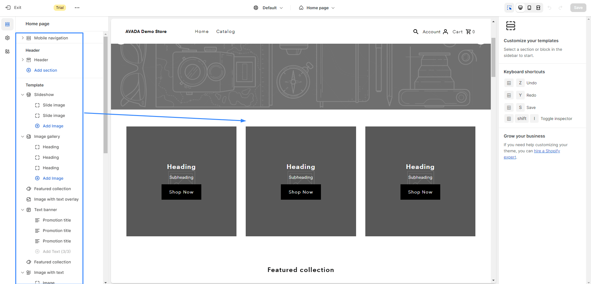Image resolution: width=591 pixels, height=284 pixels.
Task: Click the Slideshow section icon
Action: coord(29,95)
